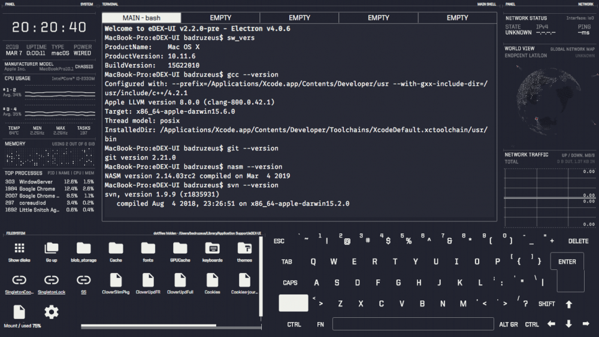599x337 pixels.
Task: Click the W key on keyboard
Action: coord(334,262)
